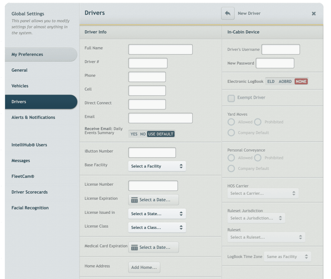Click calendar icon for Medical Card Expiration

[134, 248]
